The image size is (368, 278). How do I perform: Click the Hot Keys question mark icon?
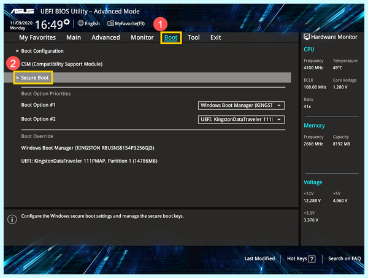tap(312, 259)
